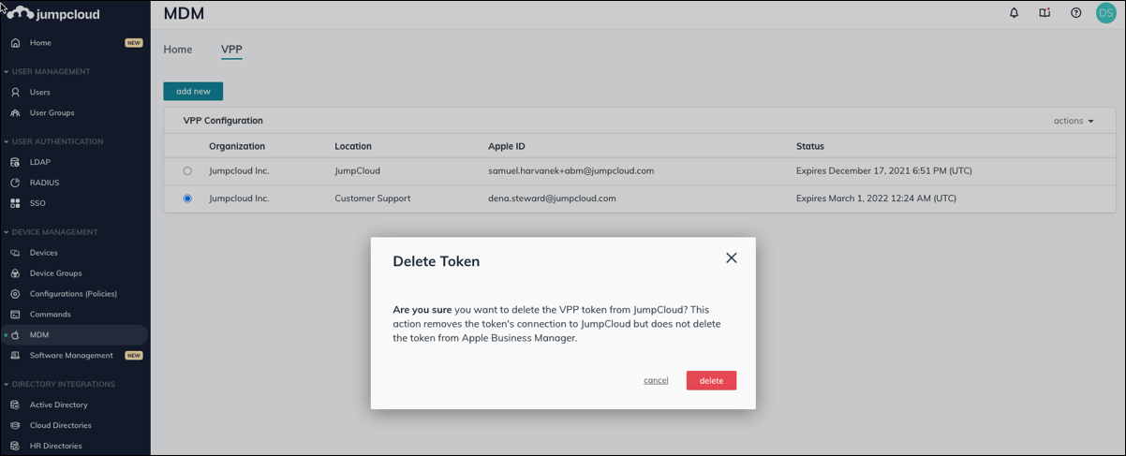The image size is (1126, 456).
Task: Open the DS user avatar menu
Action: (x=1105, y=13)
